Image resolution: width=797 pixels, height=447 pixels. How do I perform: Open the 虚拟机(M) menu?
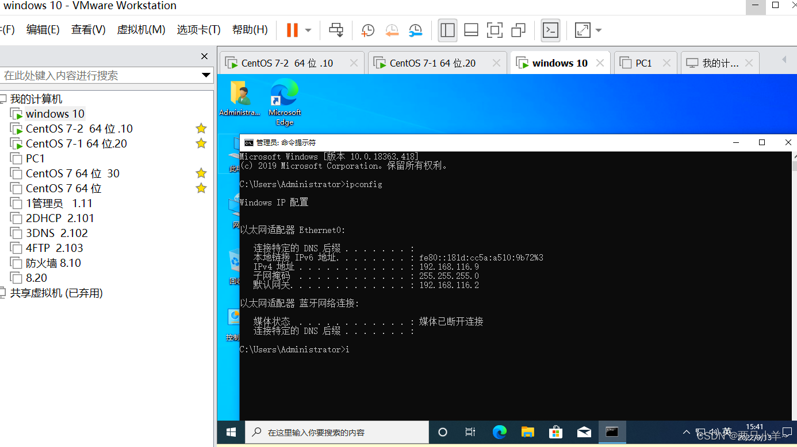(x=141, y=30)
